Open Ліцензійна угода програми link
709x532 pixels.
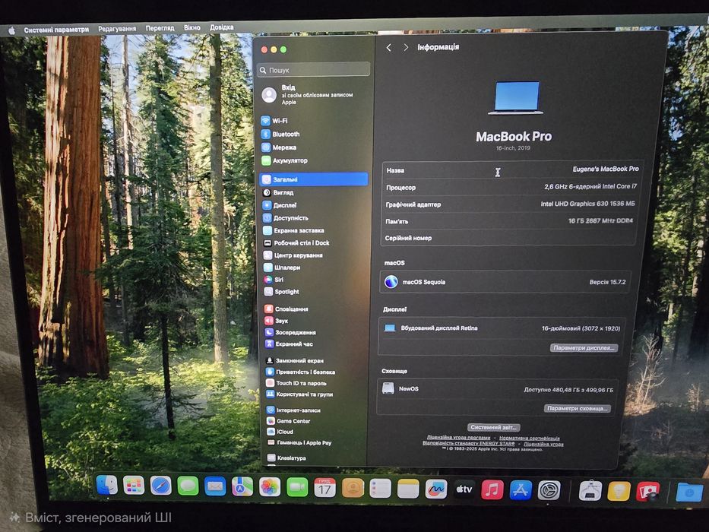tap(458, 438)
